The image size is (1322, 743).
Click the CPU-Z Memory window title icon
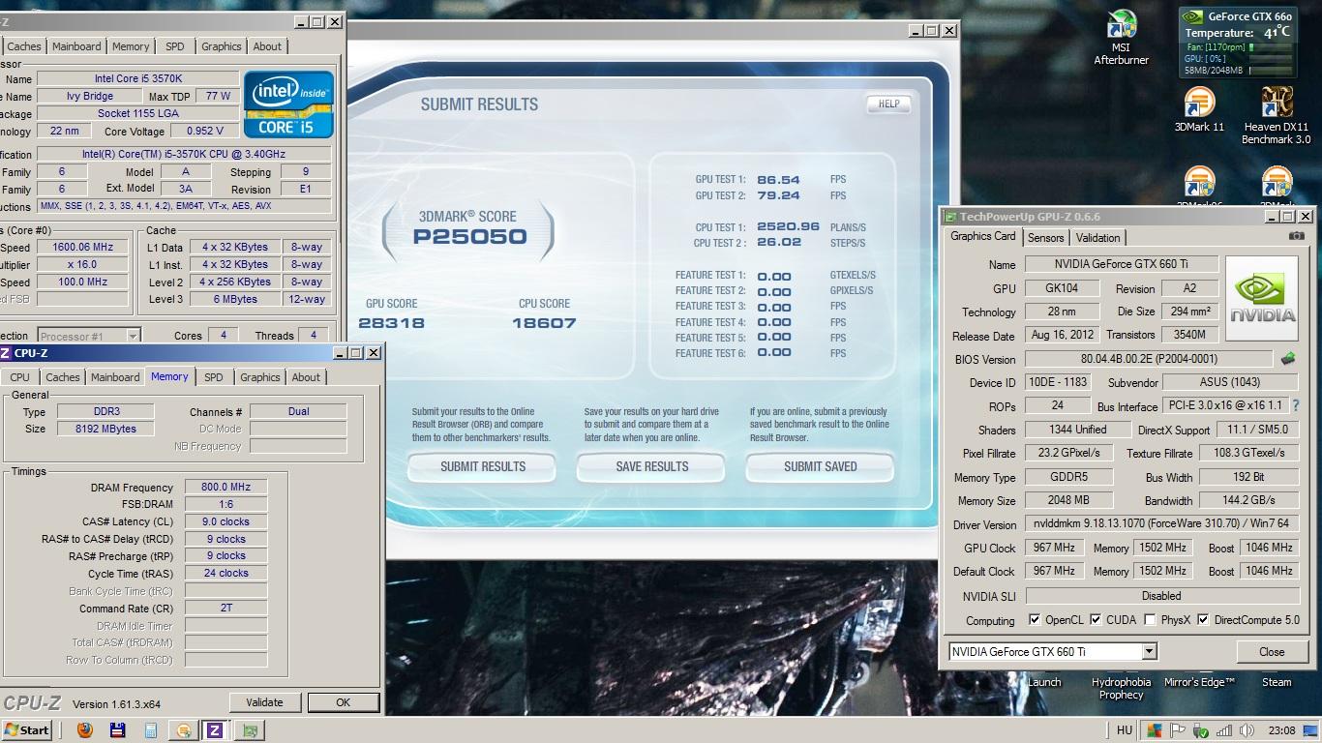(x=5, y=353)
